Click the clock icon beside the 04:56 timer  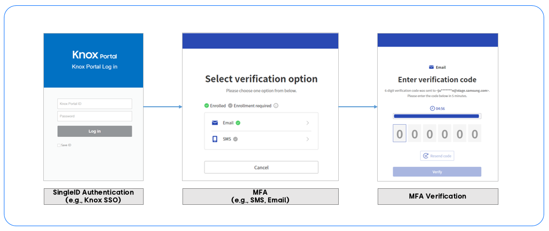[x=432, y=108]
